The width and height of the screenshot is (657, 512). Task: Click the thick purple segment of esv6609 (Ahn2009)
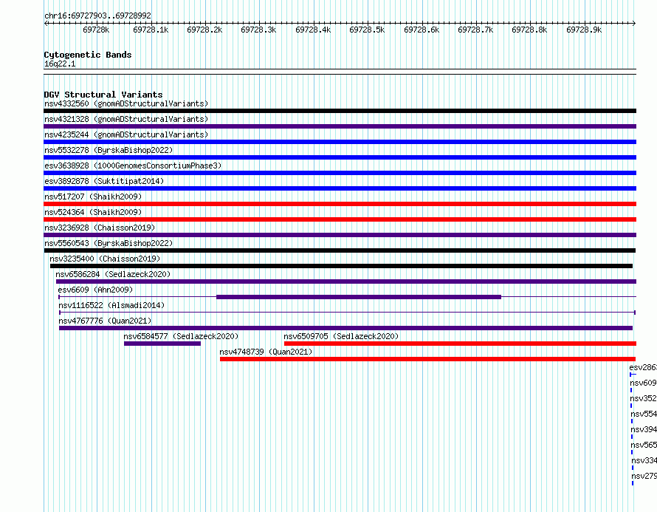(x=359, y=297)
